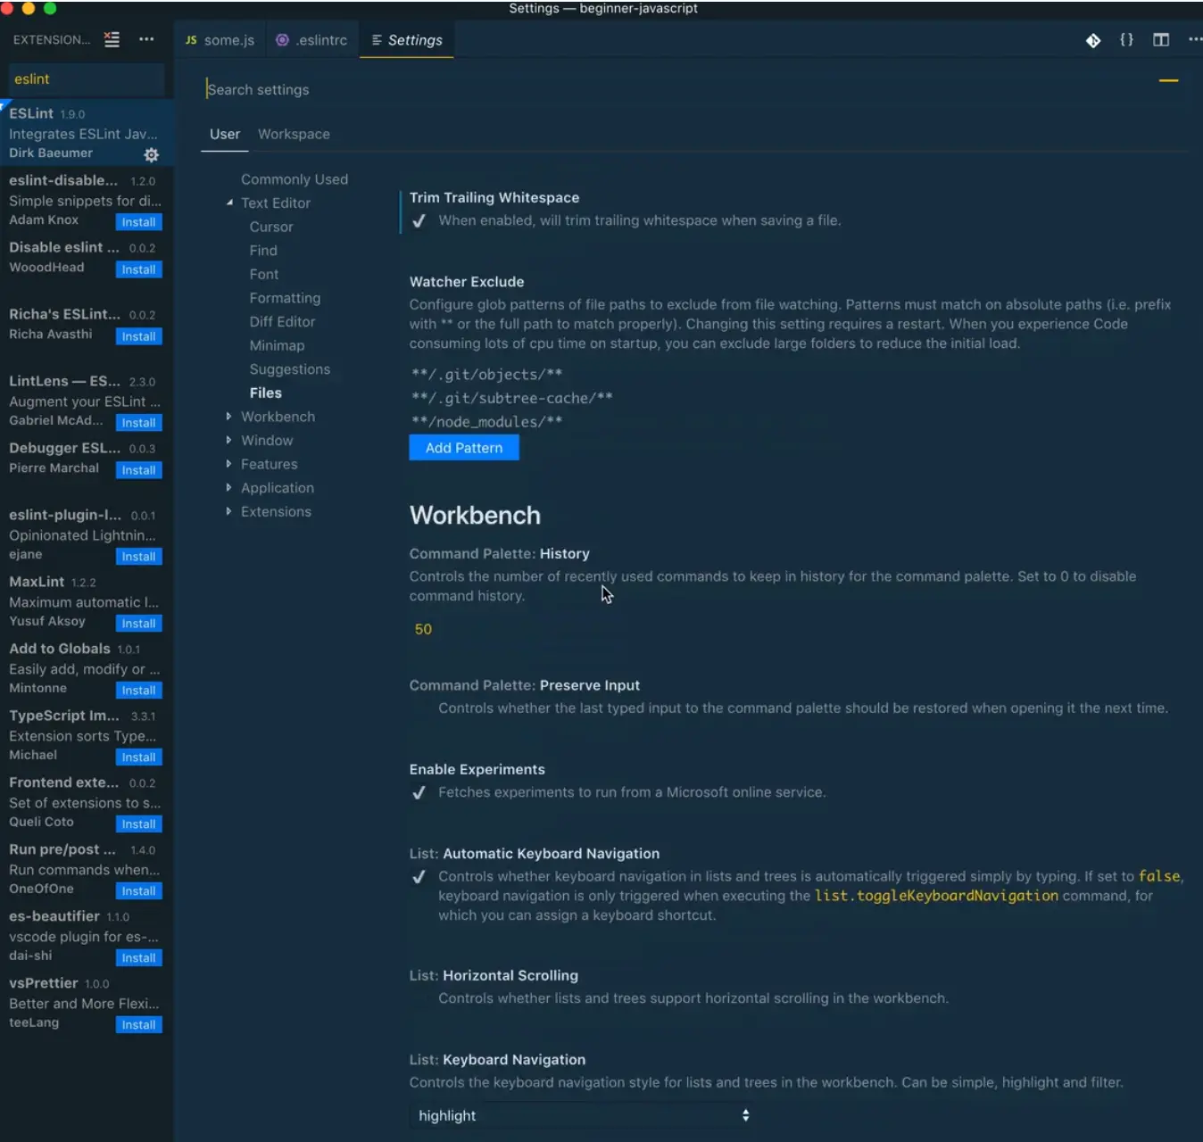Switch to the Workspace settings tab
The width and height of the screenshot is (1203, 1142).
294,134
